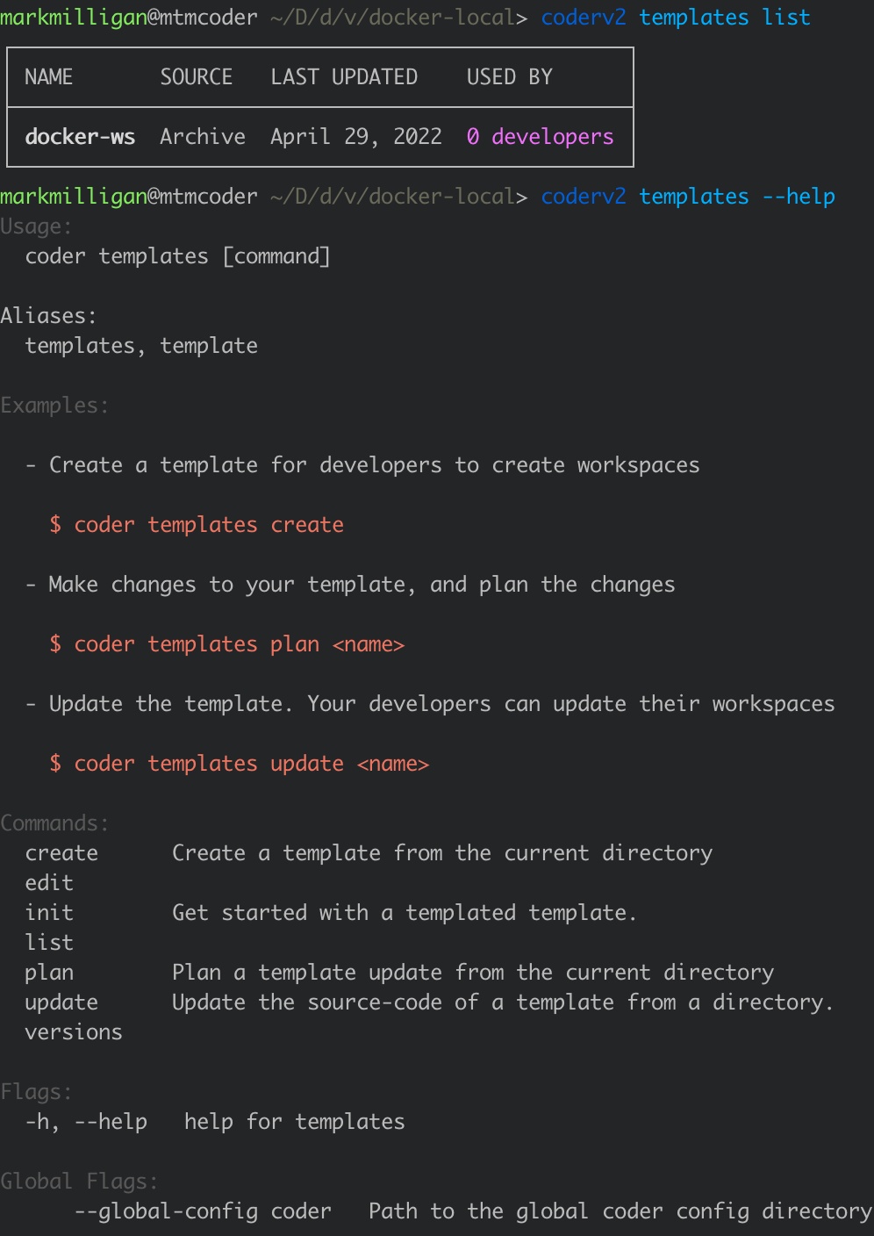
Task: Select the 'list' command in Commands
Action: click(x=49, y=943)
